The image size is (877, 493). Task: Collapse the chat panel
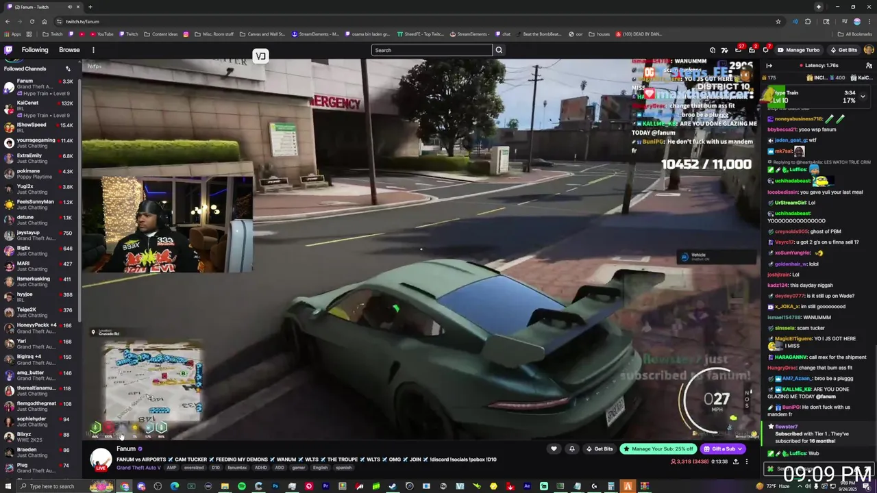click(x=769, y=65)
